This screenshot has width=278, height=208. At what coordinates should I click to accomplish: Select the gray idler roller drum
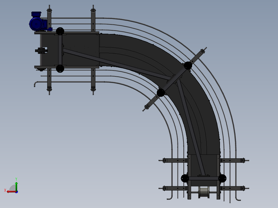(204, 192)
